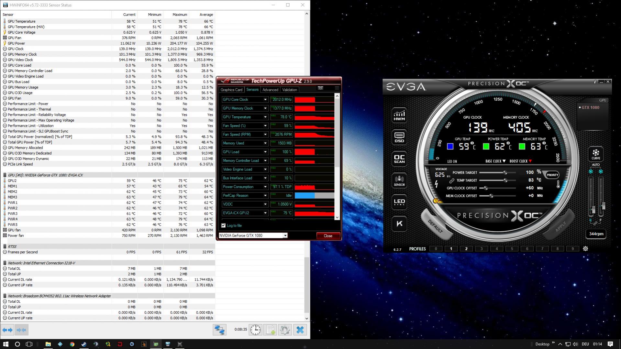Open HWiNFO sensor settings gear
The width and height of the screenshot is (621, 349).
[285, 330]
